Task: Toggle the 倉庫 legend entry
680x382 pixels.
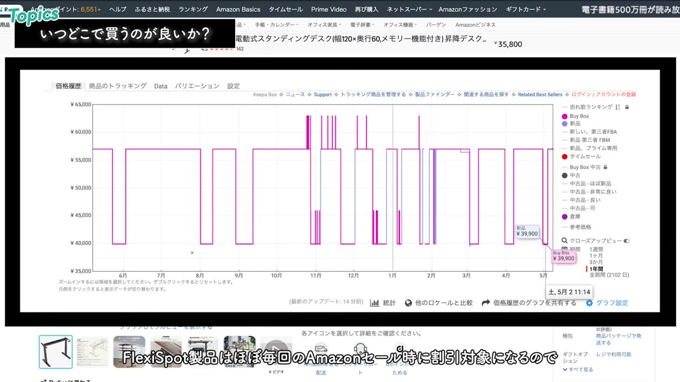Action: (x=571, y=217)
